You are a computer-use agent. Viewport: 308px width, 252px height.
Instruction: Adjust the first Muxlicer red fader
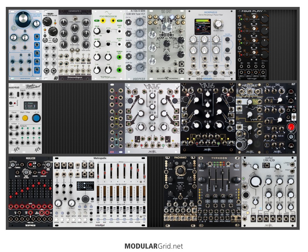tap(11, 197)
